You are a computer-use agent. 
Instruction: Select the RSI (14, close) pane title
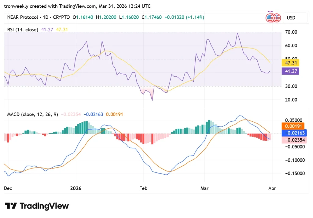(x=22, y=30)
